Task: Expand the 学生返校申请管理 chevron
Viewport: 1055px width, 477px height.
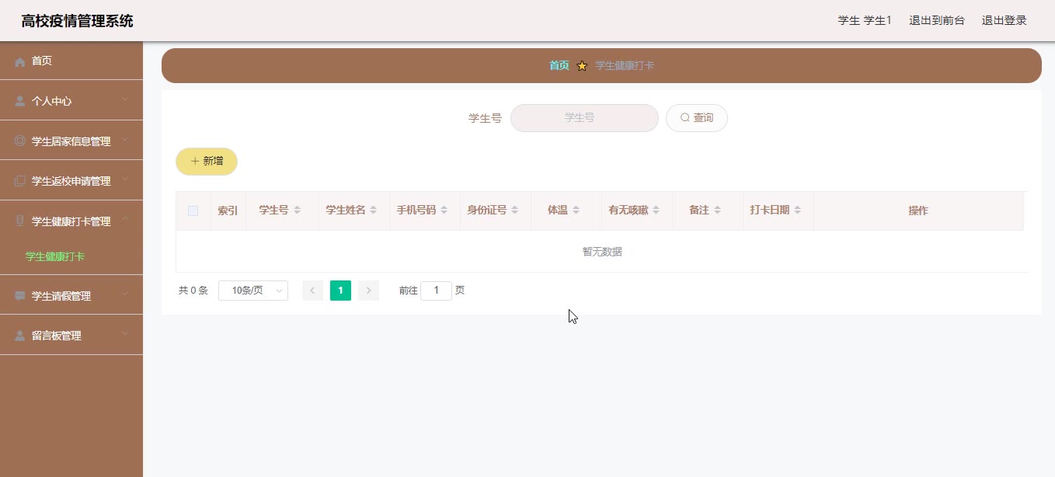Action: click(124, 180)
